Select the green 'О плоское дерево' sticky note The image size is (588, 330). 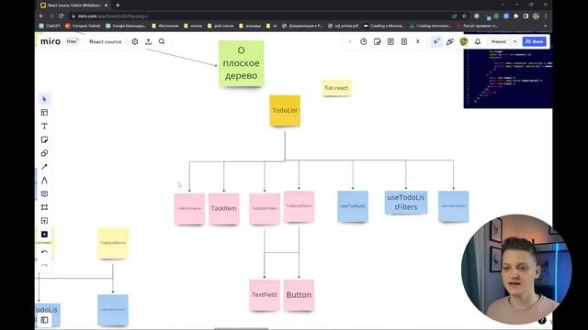point(241,63)
